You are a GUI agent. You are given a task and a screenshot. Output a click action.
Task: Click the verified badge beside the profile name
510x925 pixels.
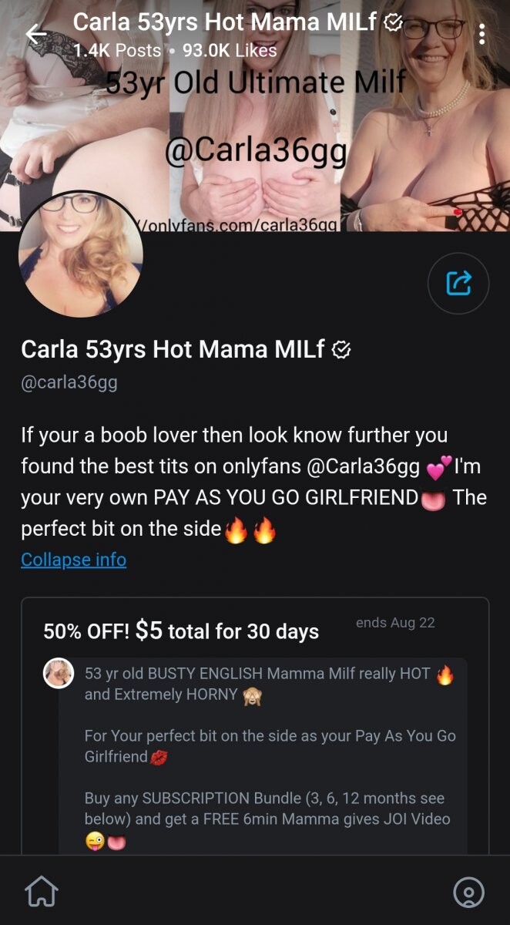pyautogui.click(x=341, y=351)
